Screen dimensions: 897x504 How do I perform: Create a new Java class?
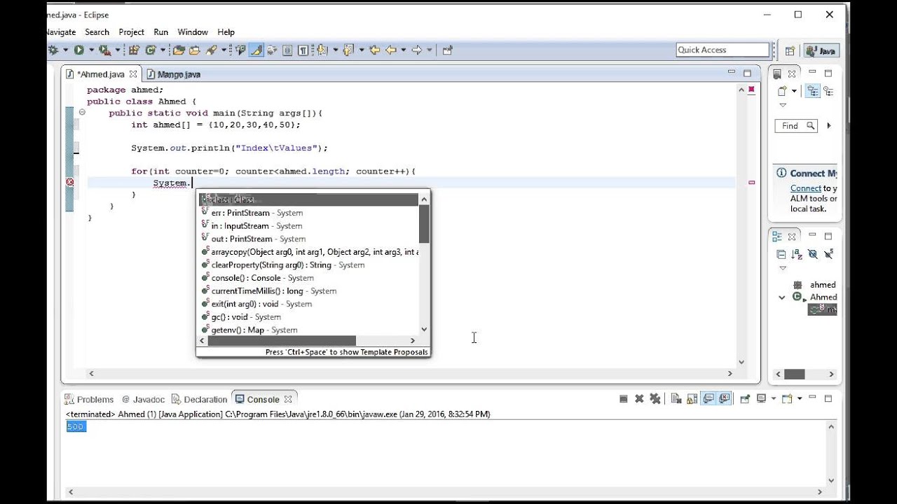[149, 50]
